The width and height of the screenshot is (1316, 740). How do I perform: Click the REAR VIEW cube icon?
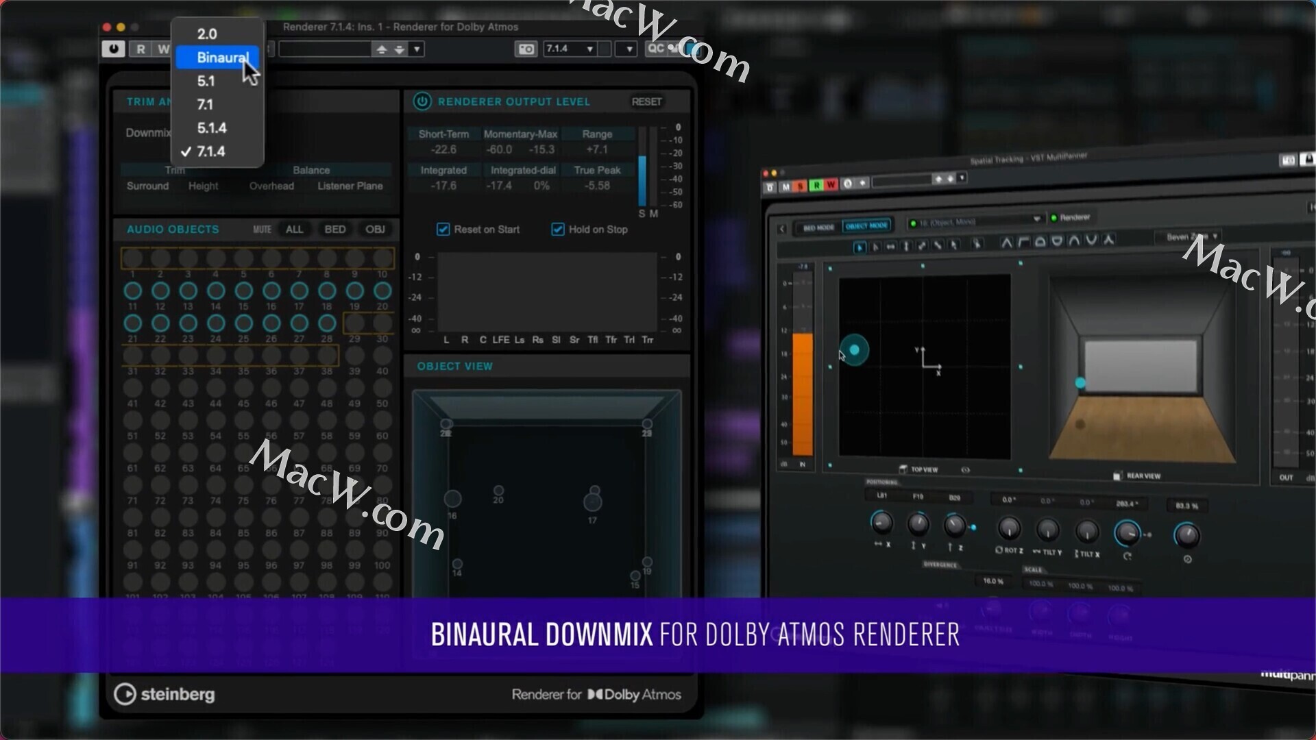click(x=1118, y=476)
